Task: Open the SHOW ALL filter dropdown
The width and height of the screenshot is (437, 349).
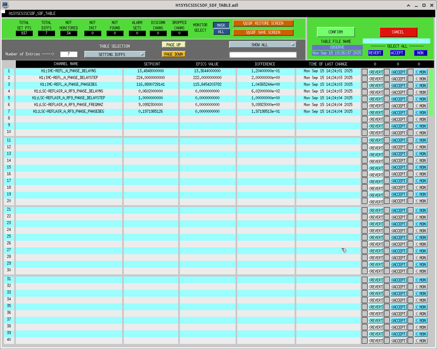Action: [x=263, y=45]
